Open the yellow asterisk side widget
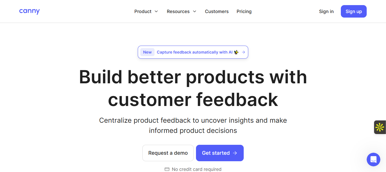The width and height of the screenshot is (386, 172). point(380,127)
